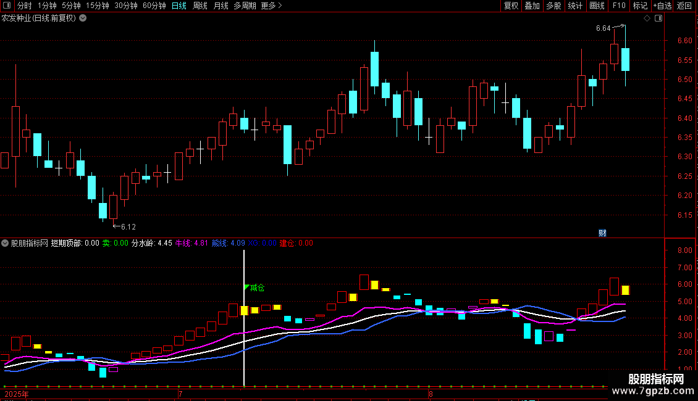Switch to 分时 intraday view
This screenshot has width=698, height=401.
click(x=25, y=6)
